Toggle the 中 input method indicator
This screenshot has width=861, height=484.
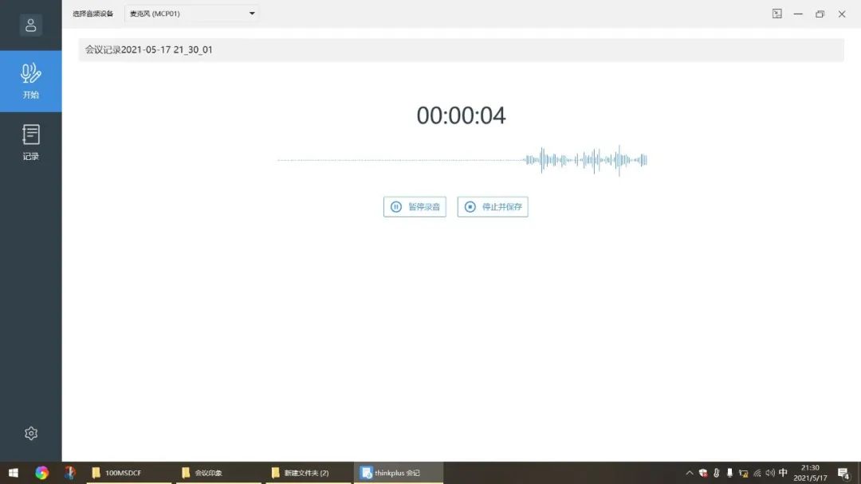(x=783, y=471)
